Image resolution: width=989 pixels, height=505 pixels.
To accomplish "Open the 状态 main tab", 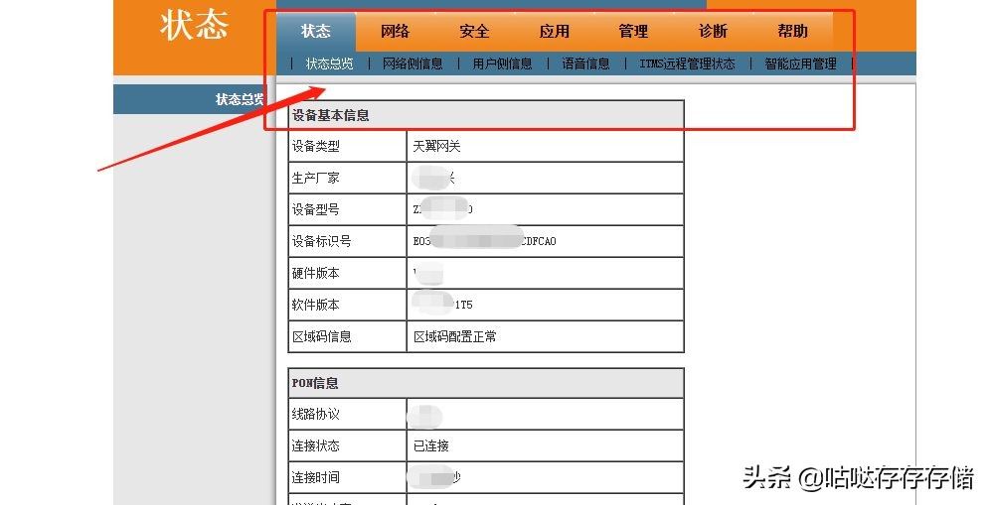I will pos(316,31).
